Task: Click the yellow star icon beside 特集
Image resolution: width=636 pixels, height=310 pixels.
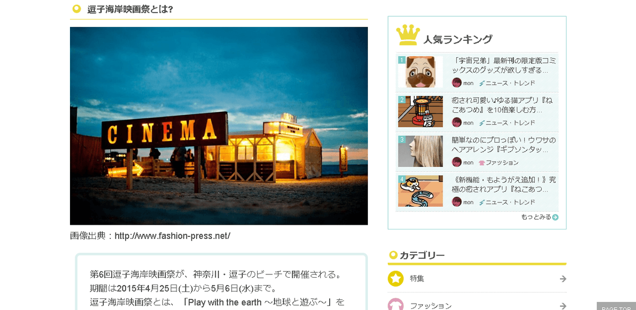Action: (x=395, y=279)
